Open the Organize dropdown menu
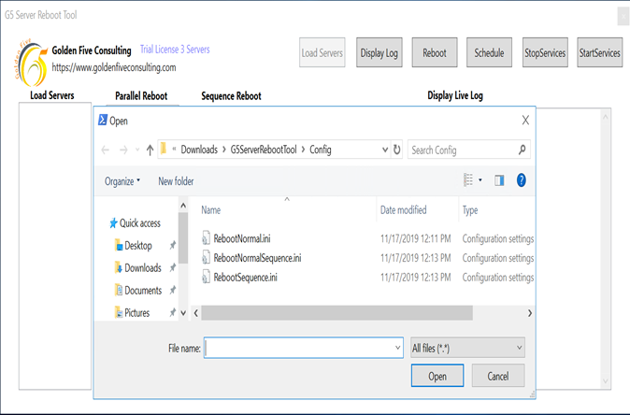Viewport: 630px width, 415px height. (122, 181)
